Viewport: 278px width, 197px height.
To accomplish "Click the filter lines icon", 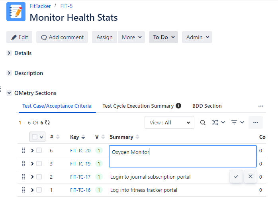I will pos(234,122).
